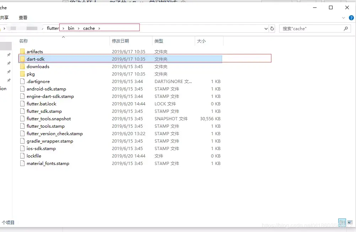
Task: Click the 30,556 KB size value
Action: tap(210, 118)
